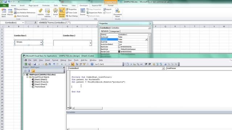This screenshot has height=130, width=232.
Task: Select the Alphabetic tab in Properties
Action: [105, 31]
